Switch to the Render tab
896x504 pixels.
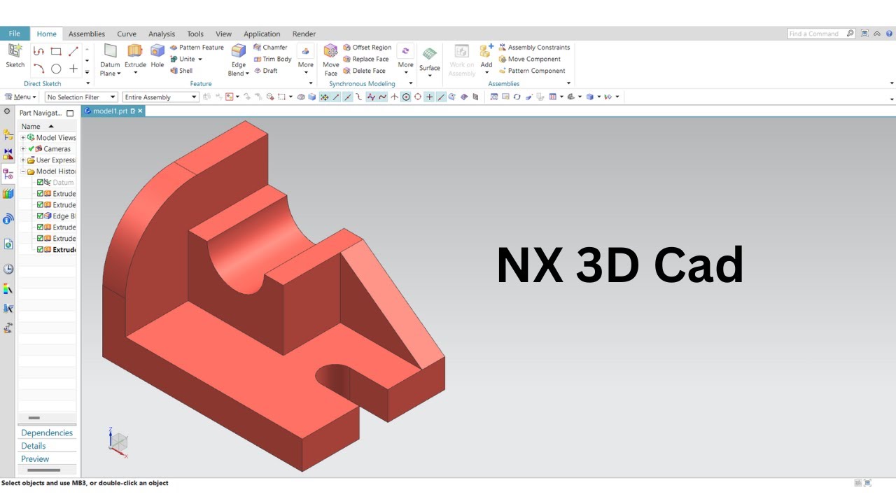(304, 34)
